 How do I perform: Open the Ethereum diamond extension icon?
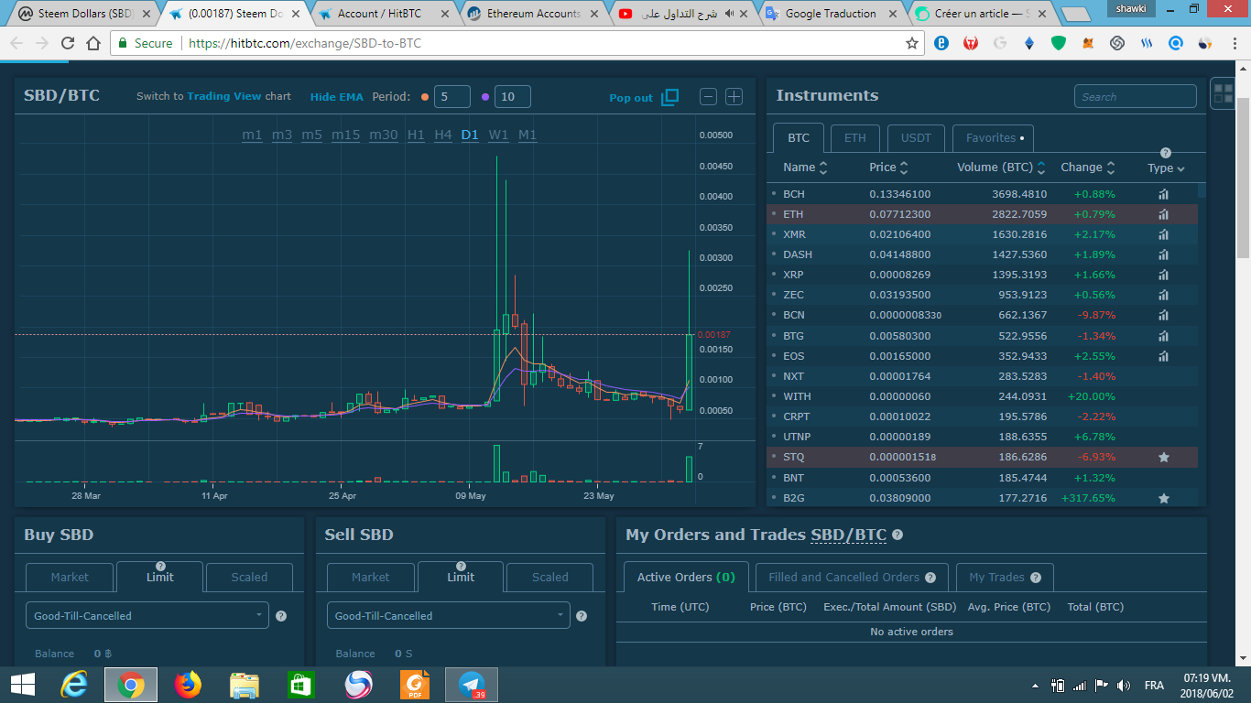coord(1028,43)
